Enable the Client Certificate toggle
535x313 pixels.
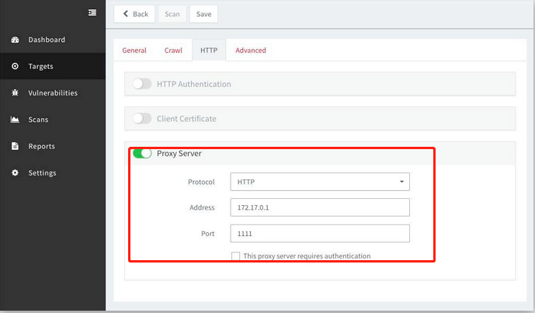[142, 118]
